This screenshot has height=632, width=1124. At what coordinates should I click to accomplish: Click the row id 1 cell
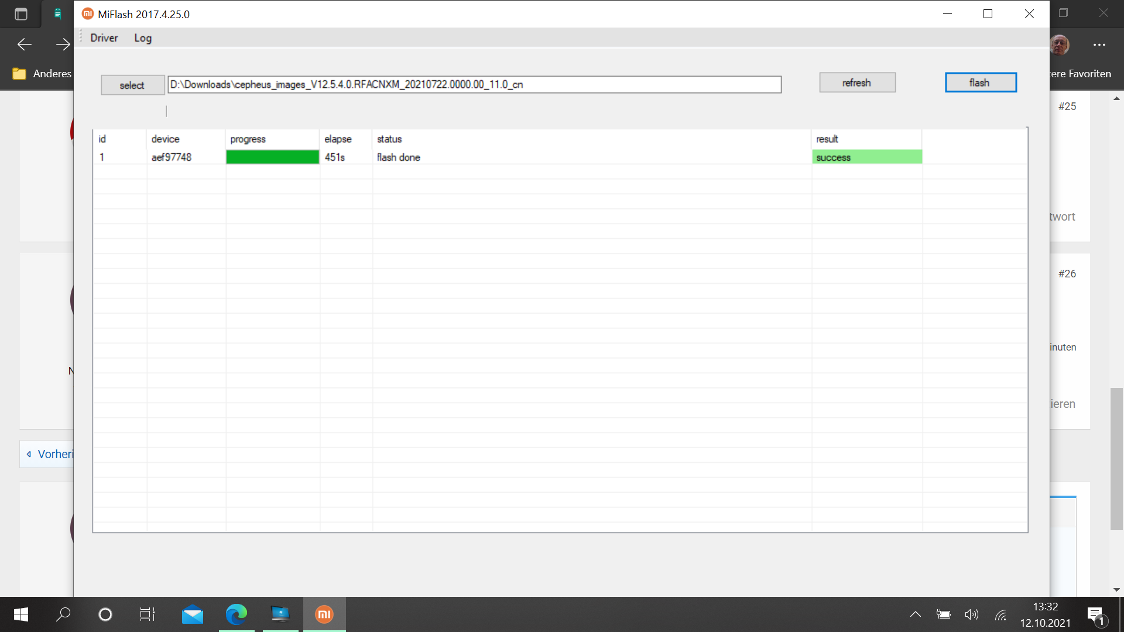pos(120,157)
